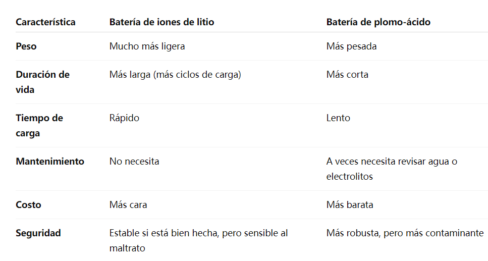Click the 'Batería de plomo-ácido' header
The width and height of the screenshot is (488, 261).
378,22
